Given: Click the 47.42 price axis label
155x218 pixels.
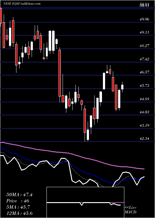Looking at the screenshot, I should [144, 59].
